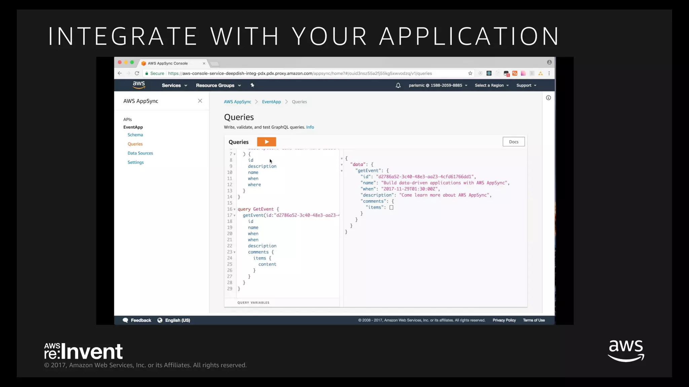
Task: Expand the Query Variables panel
Action: [x=253, y=303]
